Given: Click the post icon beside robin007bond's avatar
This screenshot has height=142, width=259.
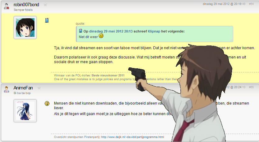Looking at the screenshot, I should [x=47, y=20].
